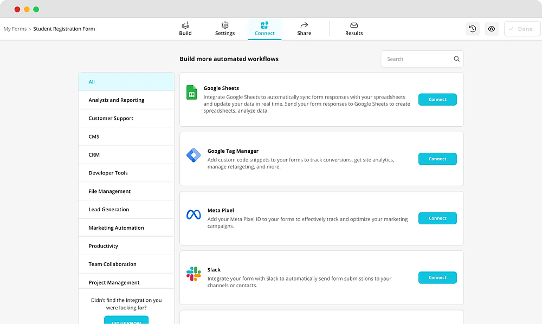
Task: Go back to My Forms breadcrumb
Action: pos(15,29)
